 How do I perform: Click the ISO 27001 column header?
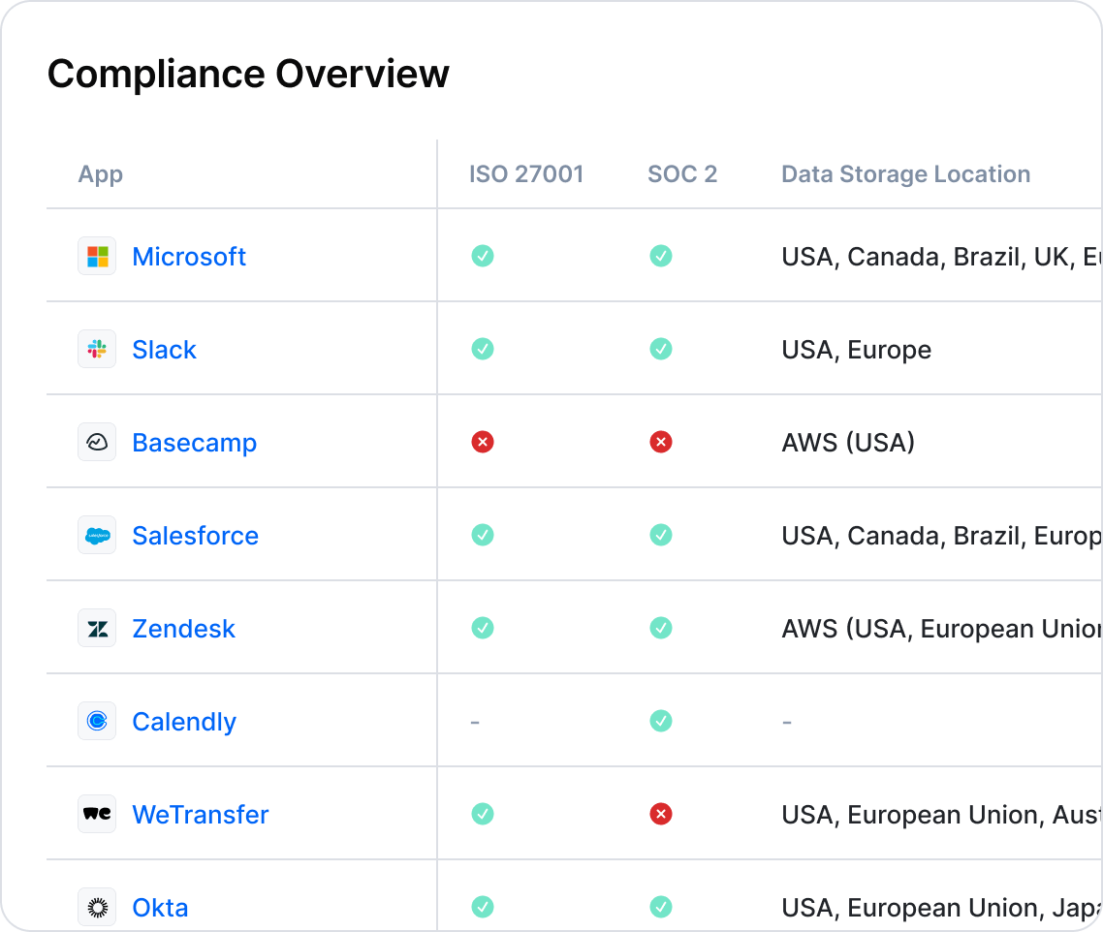526,173
